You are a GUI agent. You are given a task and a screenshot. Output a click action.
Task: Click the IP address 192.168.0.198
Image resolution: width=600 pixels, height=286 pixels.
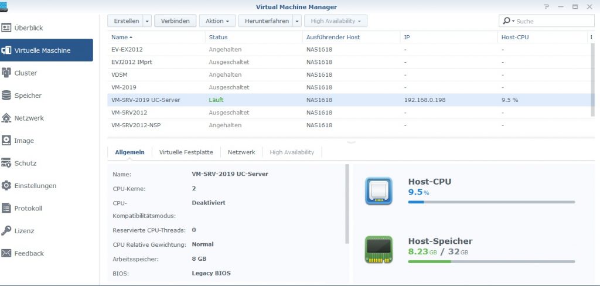point(425,100)
